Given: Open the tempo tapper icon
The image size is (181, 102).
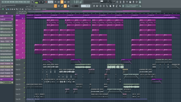Looking at the screenshot, I should 117,6.
